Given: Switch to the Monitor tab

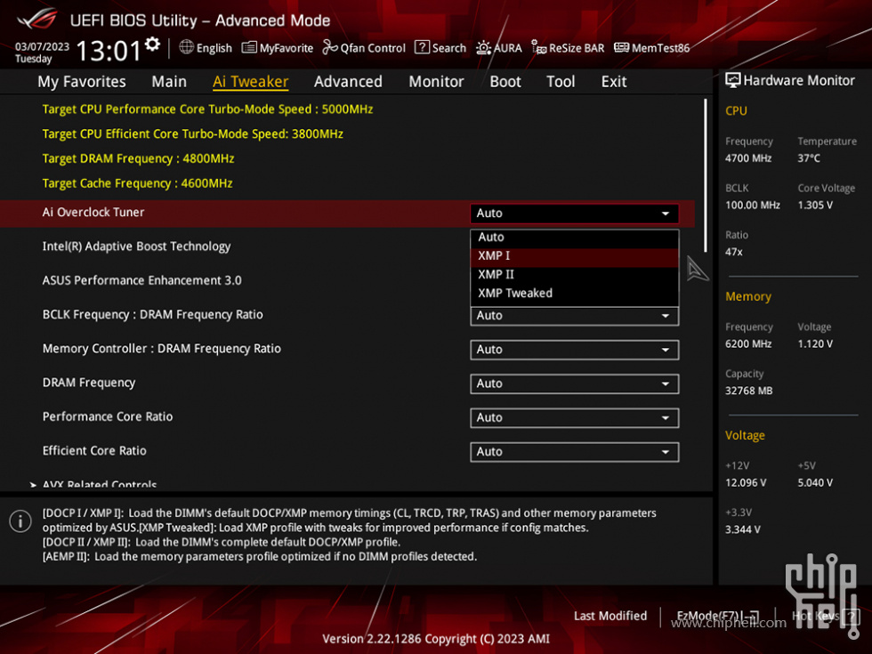Looking at the screenshot, I should [437, 82].
